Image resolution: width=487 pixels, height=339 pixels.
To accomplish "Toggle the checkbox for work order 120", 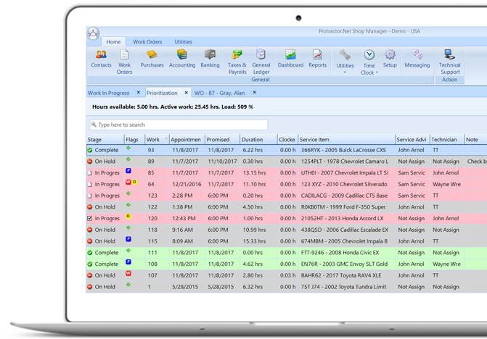I will point(90,219).
